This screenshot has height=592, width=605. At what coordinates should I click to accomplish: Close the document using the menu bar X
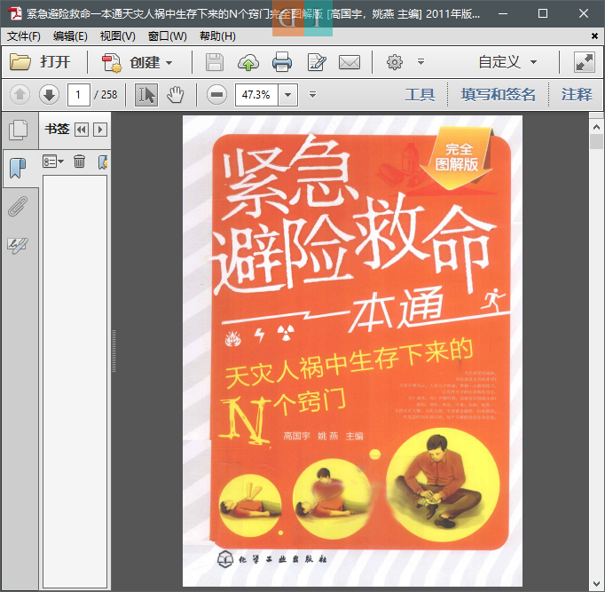594,36
